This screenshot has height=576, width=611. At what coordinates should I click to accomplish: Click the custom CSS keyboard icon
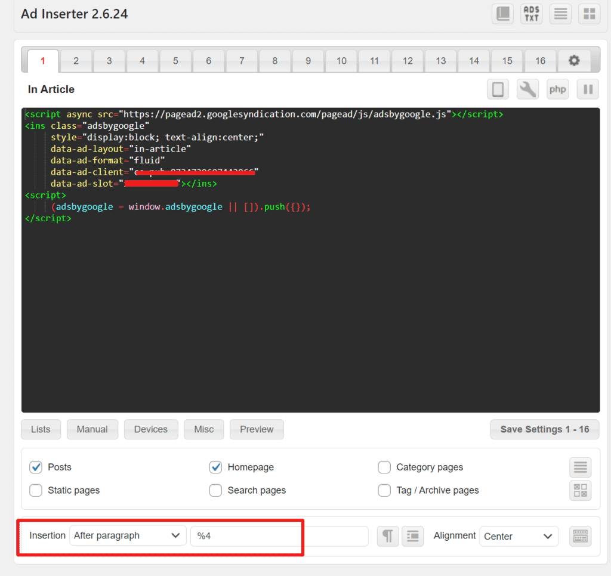coord(580,536)
